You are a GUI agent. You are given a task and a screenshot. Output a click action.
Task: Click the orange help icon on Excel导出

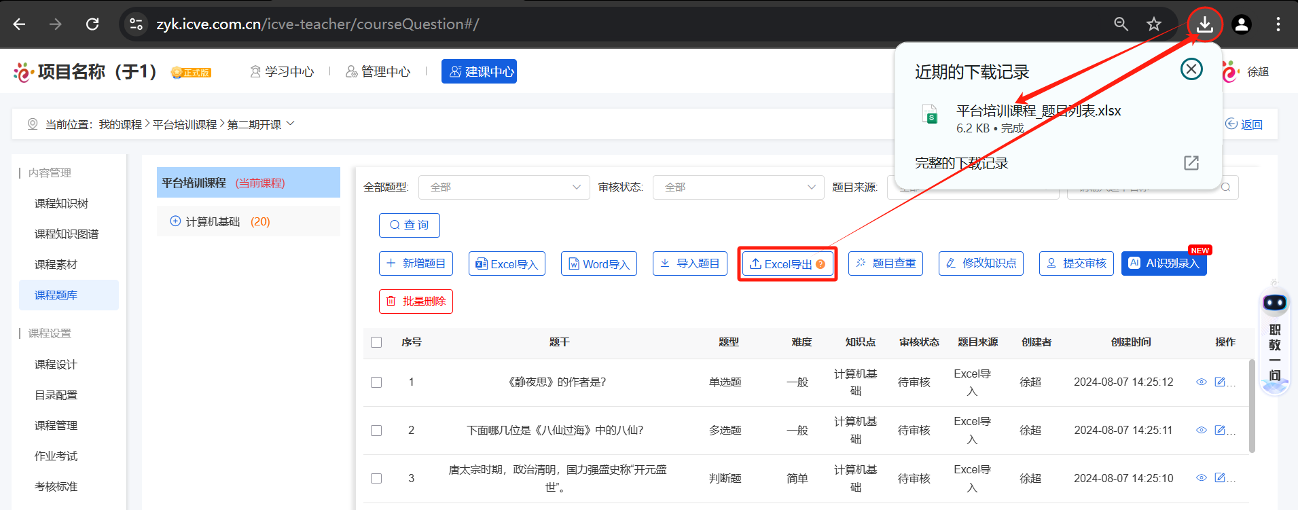[821, 264]
